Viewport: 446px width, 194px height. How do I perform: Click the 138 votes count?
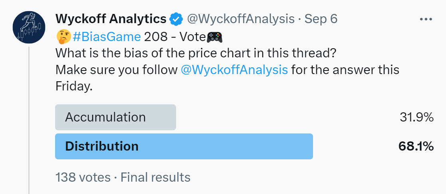(x=83, y=177)
